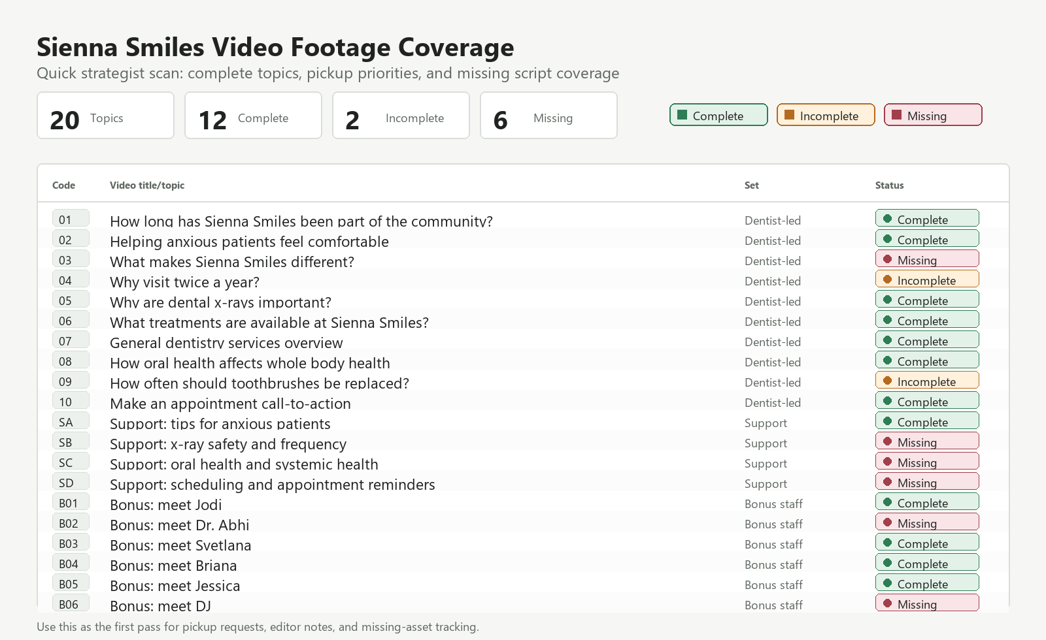The image size is (1046, 640).
Task: Select 'How long has Sienna Smiles' first row title
Action: pyautogui.click(x=301, y=221)
